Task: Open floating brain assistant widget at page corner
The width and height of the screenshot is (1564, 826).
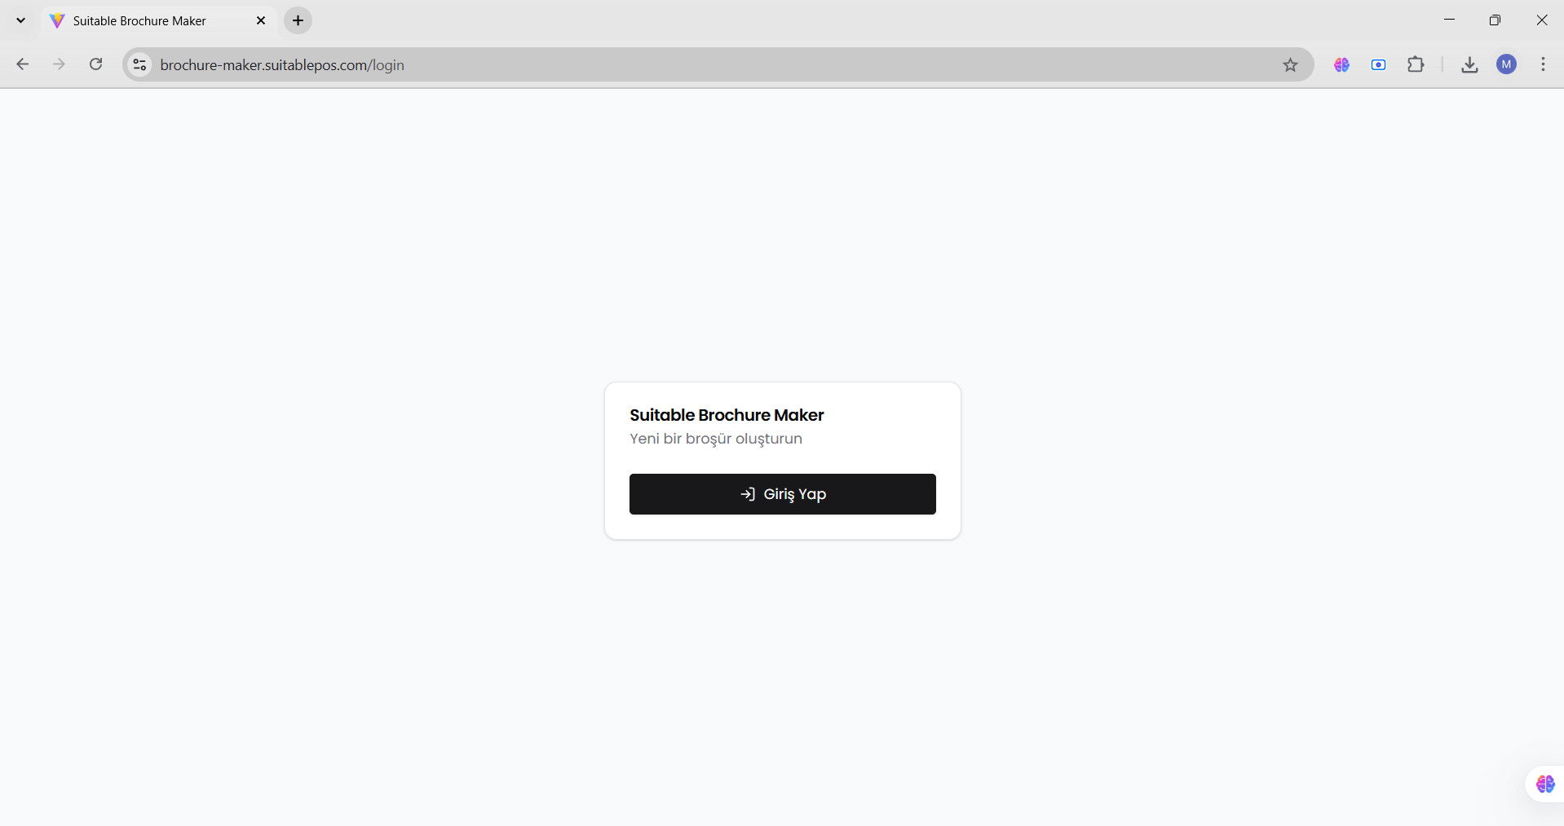Action: click(x=1545, y=784)
